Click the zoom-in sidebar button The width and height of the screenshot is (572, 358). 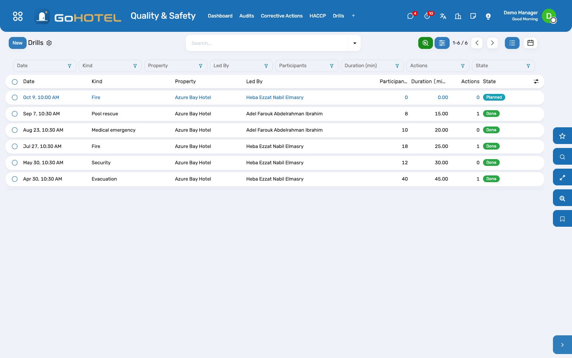click(x=562, y=198)
